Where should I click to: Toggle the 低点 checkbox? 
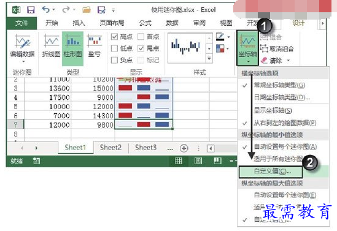[x=114, y=48]
